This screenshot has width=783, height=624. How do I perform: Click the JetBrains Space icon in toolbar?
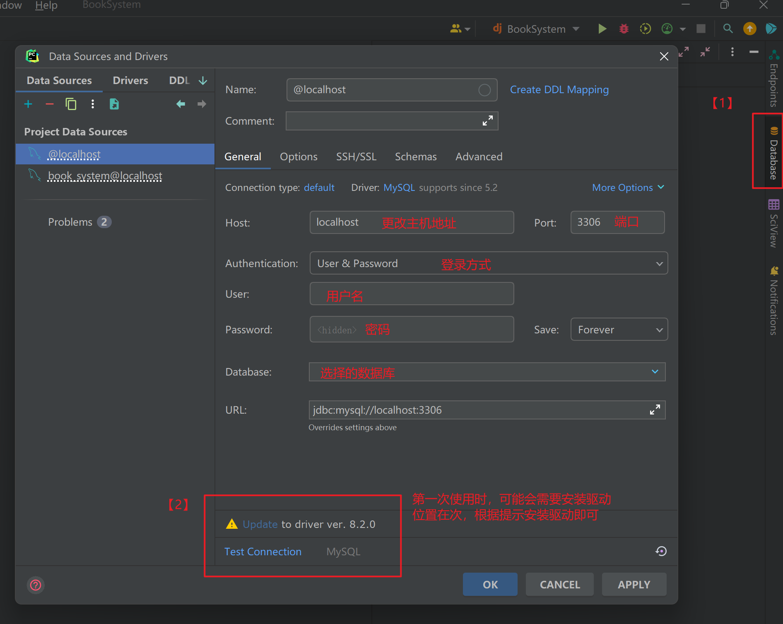point(771,29)
